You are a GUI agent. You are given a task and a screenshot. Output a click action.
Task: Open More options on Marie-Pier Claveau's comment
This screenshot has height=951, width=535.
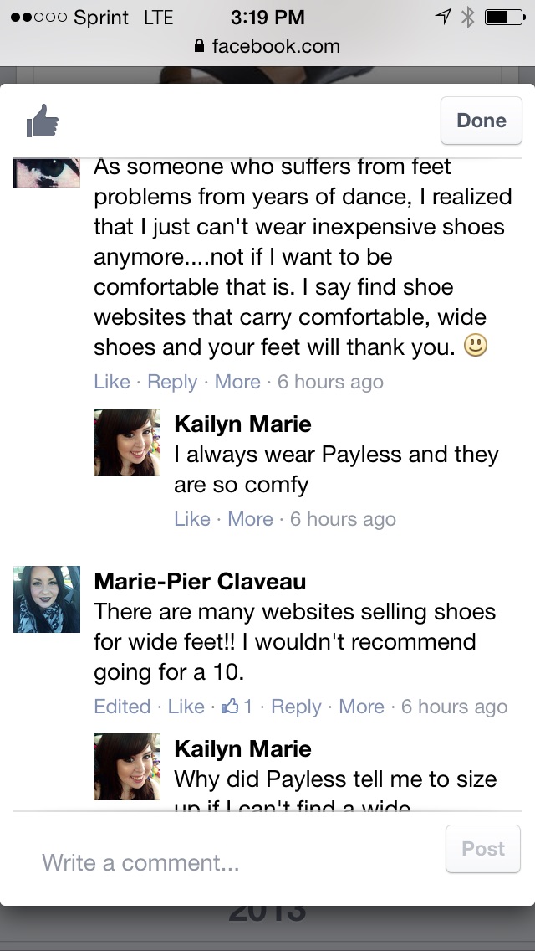pos(361,706)
